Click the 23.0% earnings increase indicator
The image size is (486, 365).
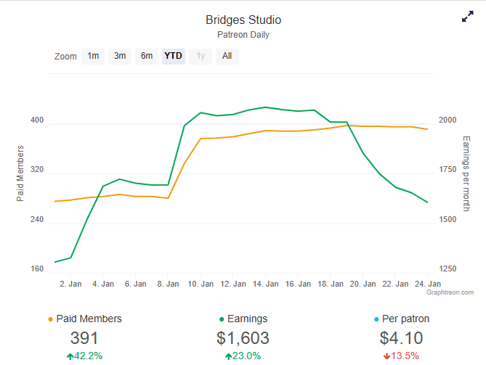click(243, 356)
